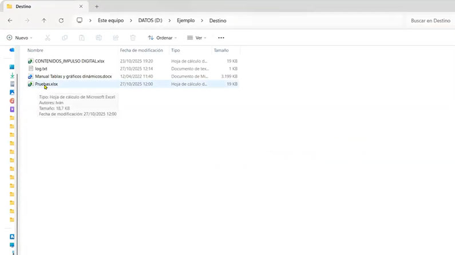455x255 pixels.
Task: Open Videos purple icon in the sidebar
Action: (x=12, y=110)
